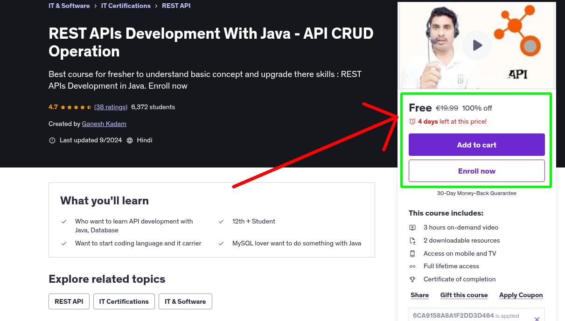Click the globe language icon beside Hindi

tap(130, 140)
